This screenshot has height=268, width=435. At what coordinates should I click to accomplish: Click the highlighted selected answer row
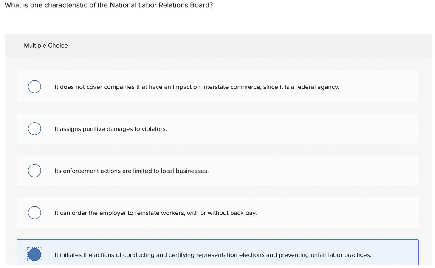click(x=217, y=254)
